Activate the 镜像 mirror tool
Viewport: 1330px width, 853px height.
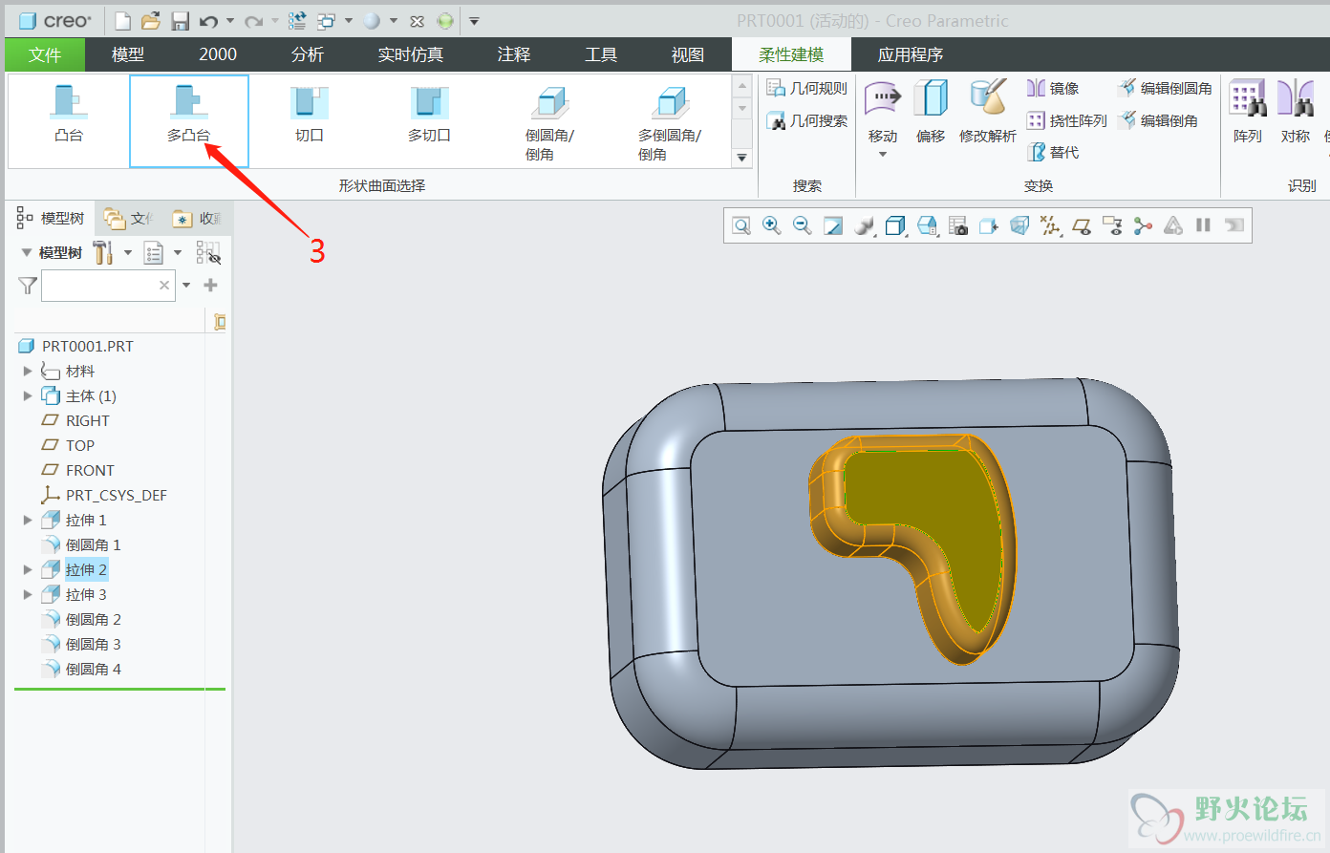tap(1053, 88)
